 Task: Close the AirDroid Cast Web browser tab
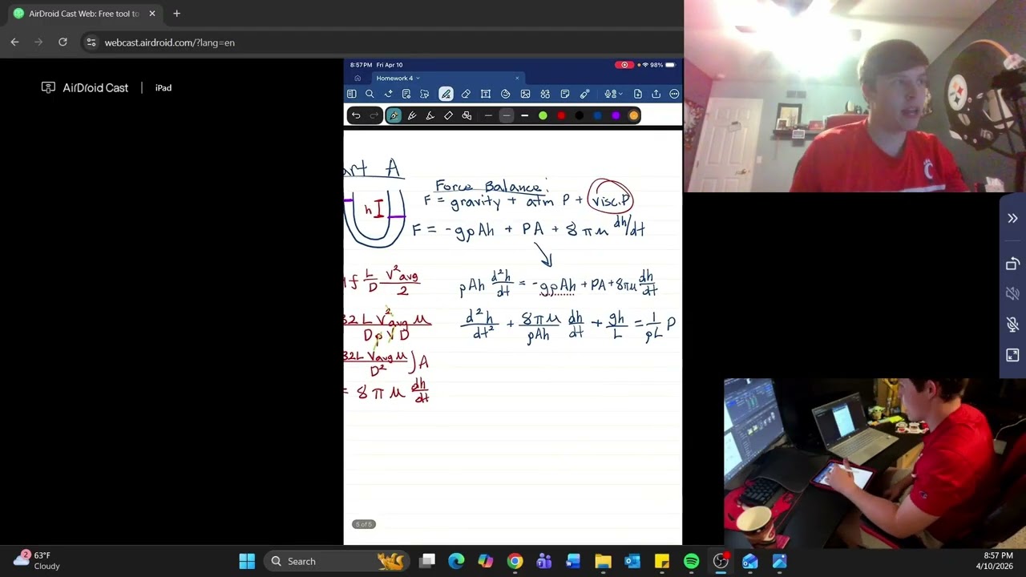(152, 14)
